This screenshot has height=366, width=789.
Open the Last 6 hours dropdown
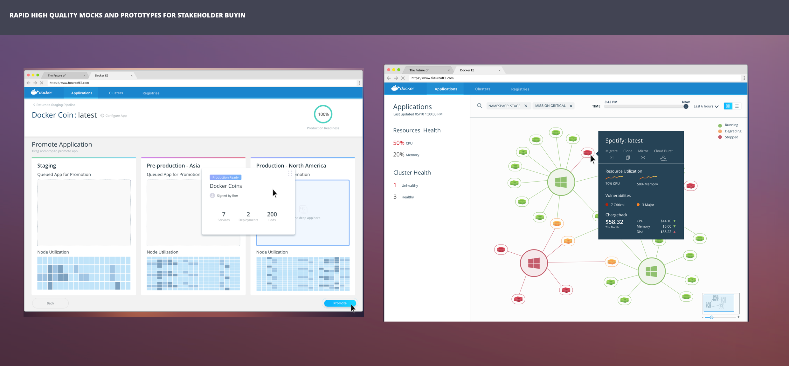click(x=706, y=106)
